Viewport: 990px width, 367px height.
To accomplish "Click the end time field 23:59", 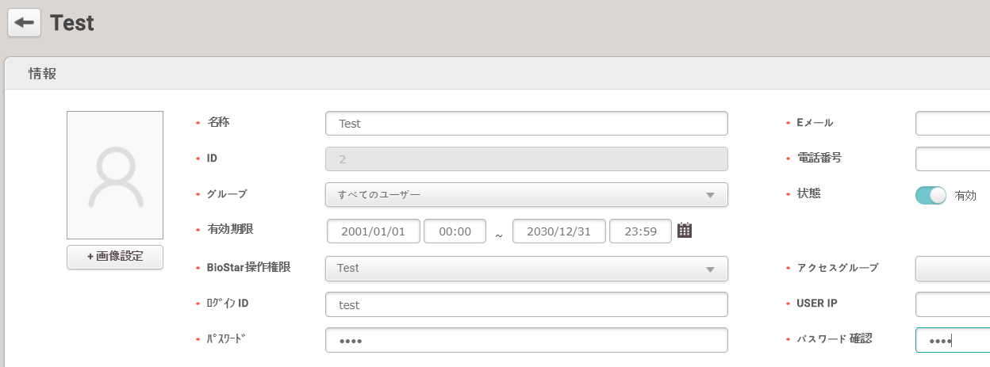I will pos(639,231).
